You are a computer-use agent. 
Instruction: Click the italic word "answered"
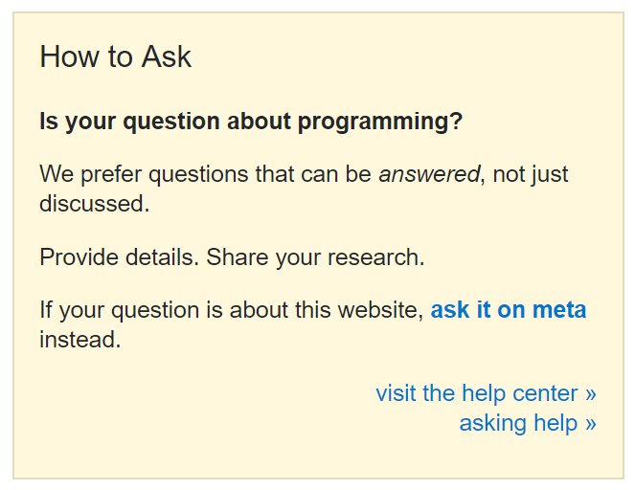[428, 175]
